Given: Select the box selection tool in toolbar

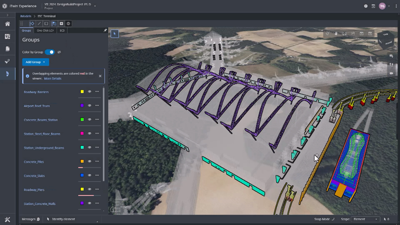Looking at the screenshot, I should coord(46,24).
